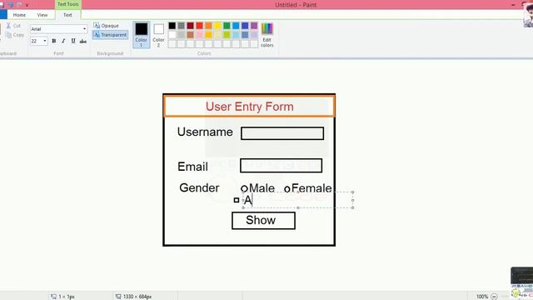The image size is (533, 300).
Task: Pick the lime color swatch
Action: (x=227, y=35)
